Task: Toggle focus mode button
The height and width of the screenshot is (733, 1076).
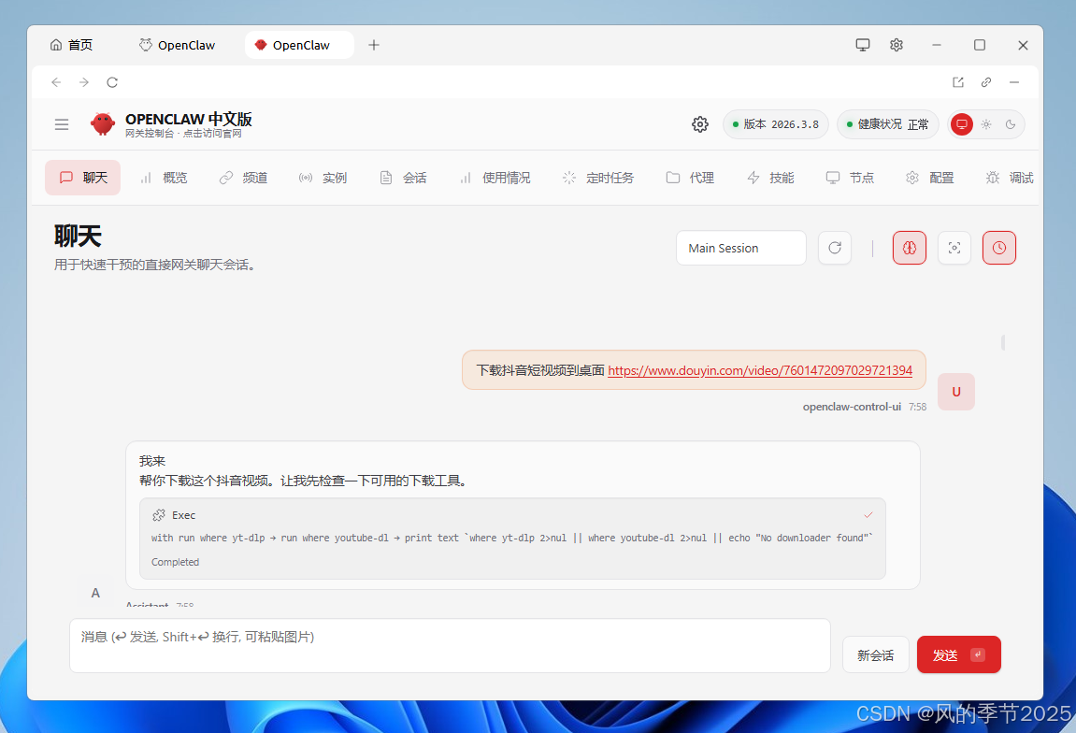Action: (954, 248)
